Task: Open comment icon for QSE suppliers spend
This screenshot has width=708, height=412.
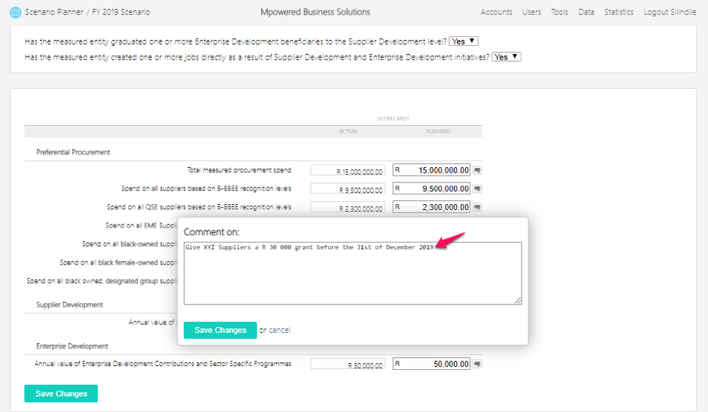Action: pyautogui.click(x=477, y=207)
